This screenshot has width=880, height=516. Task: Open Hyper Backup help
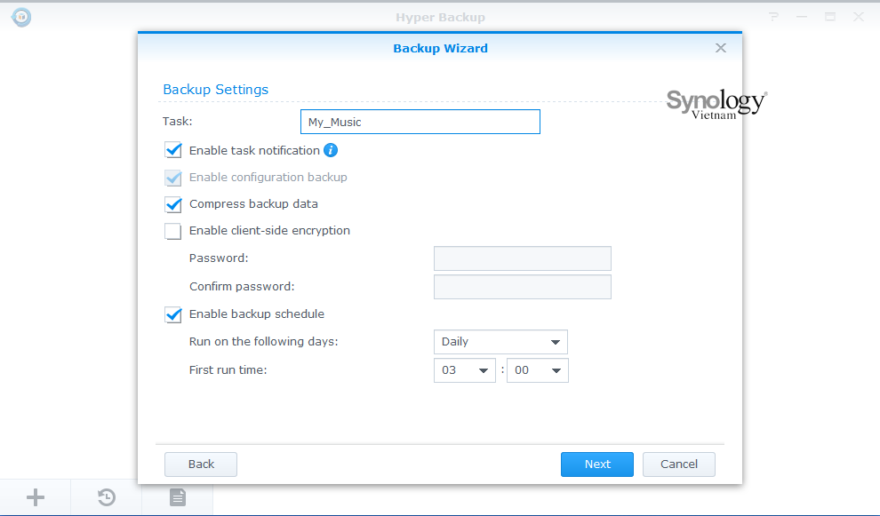[772, 16]
